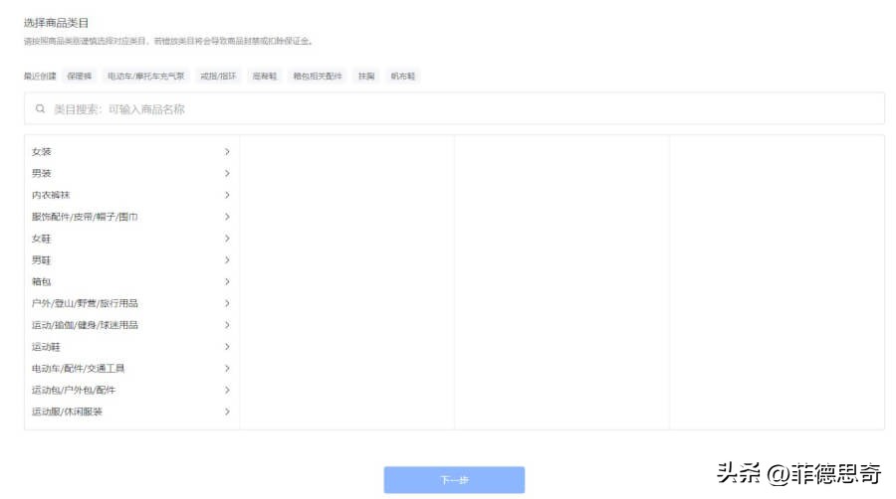
Task: Select category 运动鞋
Action: click(131, 347)
